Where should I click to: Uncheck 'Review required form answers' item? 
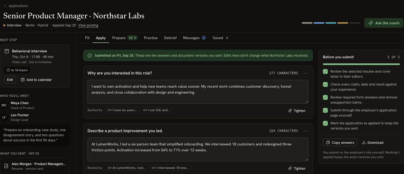coord(325,97)
